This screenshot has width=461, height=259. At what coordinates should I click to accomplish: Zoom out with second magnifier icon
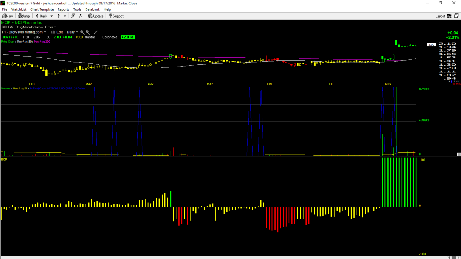88,32
